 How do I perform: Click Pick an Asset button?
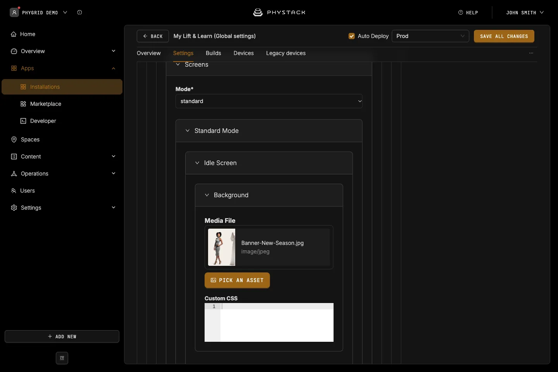[237, 280]
